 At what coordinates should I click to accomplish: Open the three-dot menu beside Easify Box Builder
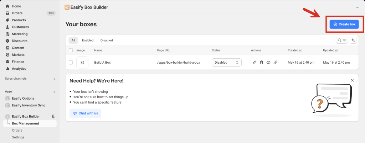[x=358, y=7]
